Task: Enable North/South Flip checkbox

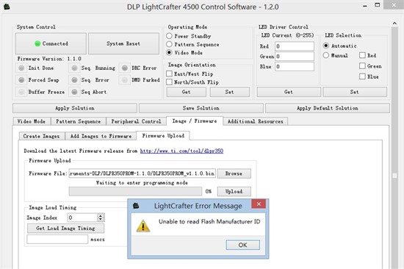Action: 169,82
